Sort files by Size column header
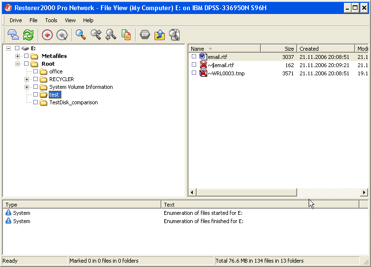 [x=278, y=49]
